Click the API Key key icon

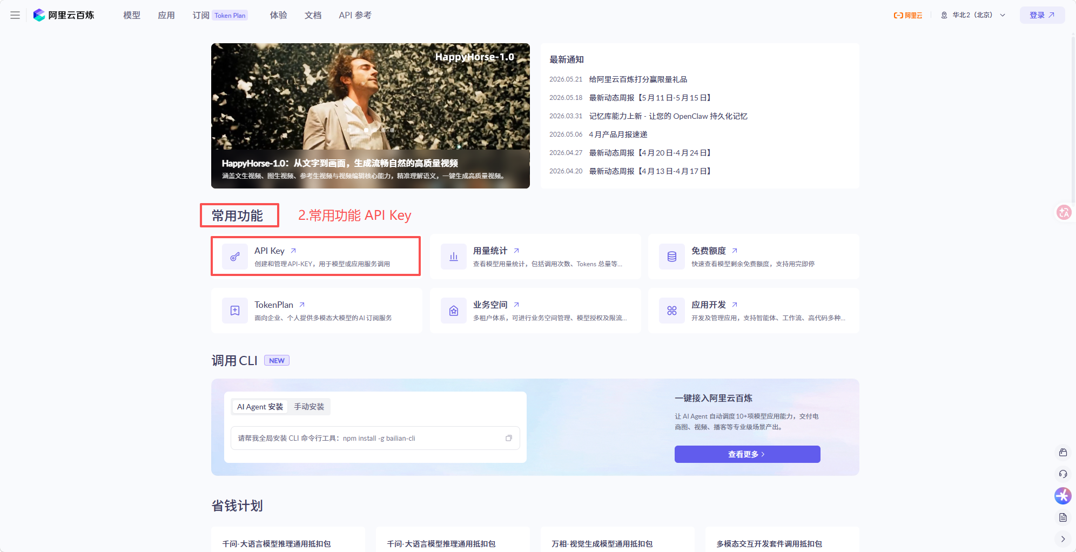(235, 257)
